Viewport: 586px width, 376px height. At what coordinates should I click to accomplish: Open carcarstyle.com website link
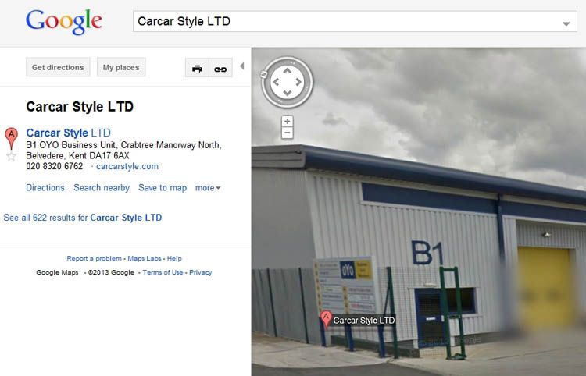click(127, 166)
